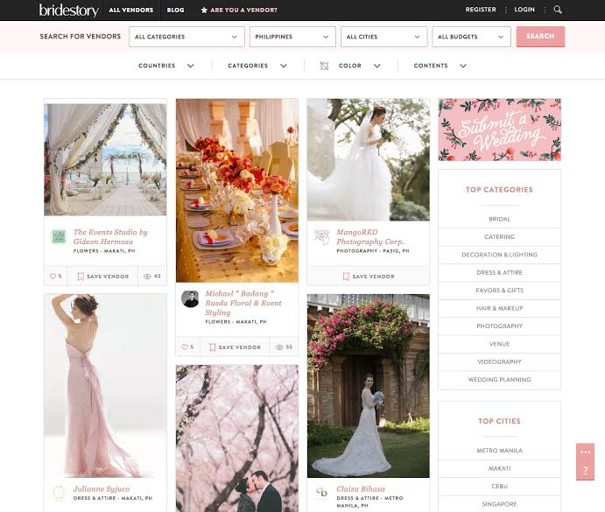The height and width of the screenshot is (512, 605).
Task: Save vendor MangoRED Photography Corp.
Action: coord(368,276)
